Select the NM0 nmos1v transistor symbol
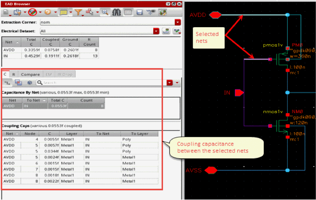316x200 pixels. coord(281,126)
